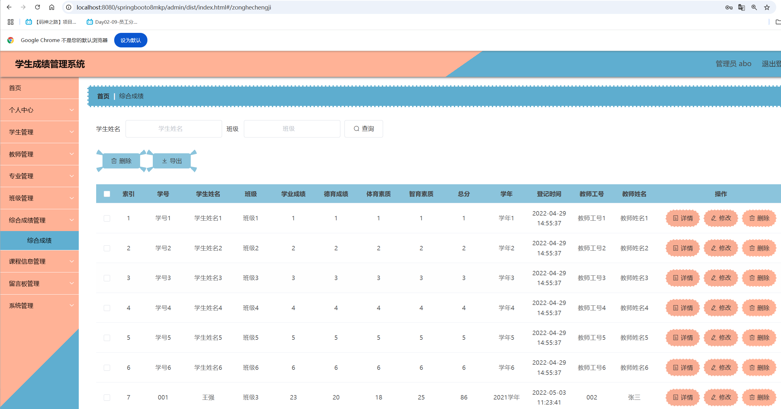Click the browser home icon
The height and width of the screenshot is (409, 781).
(52, 7)
